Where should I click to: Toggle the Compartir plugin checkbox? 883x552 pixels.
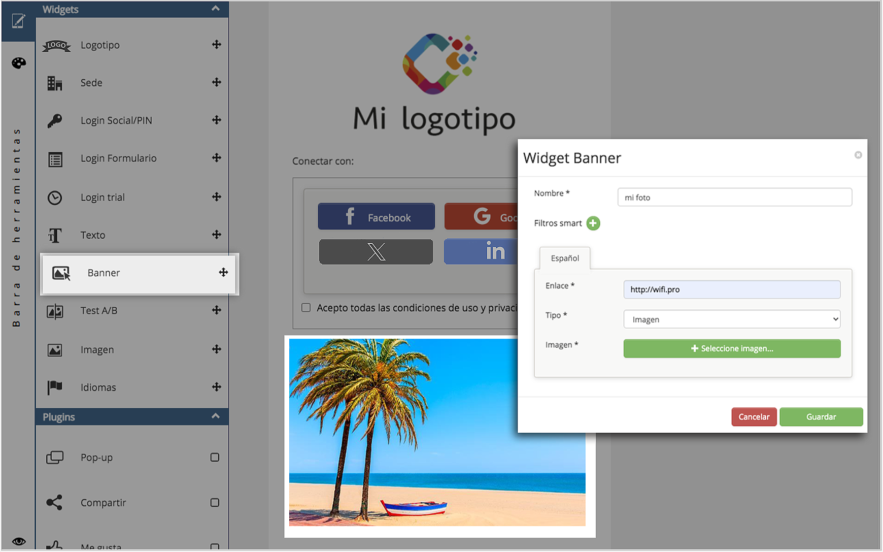click(215, 503)
